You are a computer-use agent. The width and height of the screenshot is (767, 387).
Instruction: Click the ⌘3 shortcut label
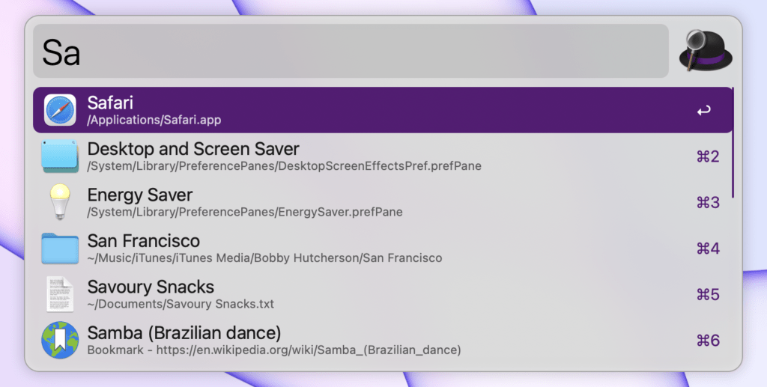click(x=708, y=202)
